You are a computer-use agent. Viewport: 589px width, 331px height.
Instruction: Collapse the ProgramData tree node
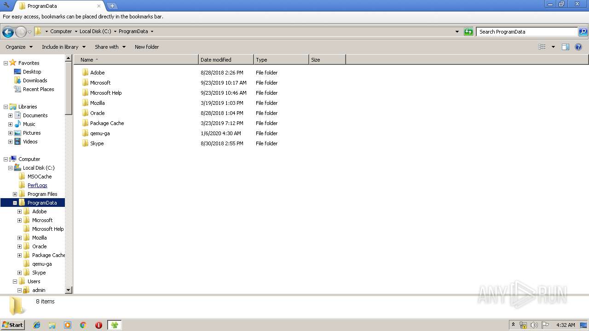(15, 203)
